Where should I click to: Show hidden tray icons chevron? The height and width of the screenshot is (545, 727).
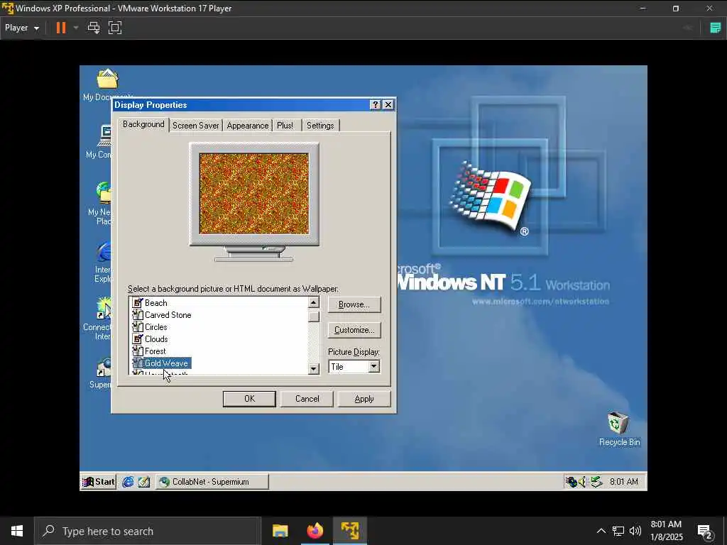click(x=601, y=531)
